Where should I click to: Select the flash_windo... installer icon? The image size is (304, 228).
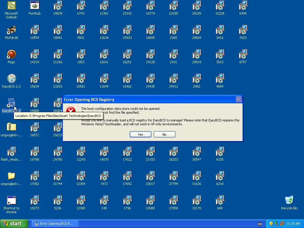[11, 151]
